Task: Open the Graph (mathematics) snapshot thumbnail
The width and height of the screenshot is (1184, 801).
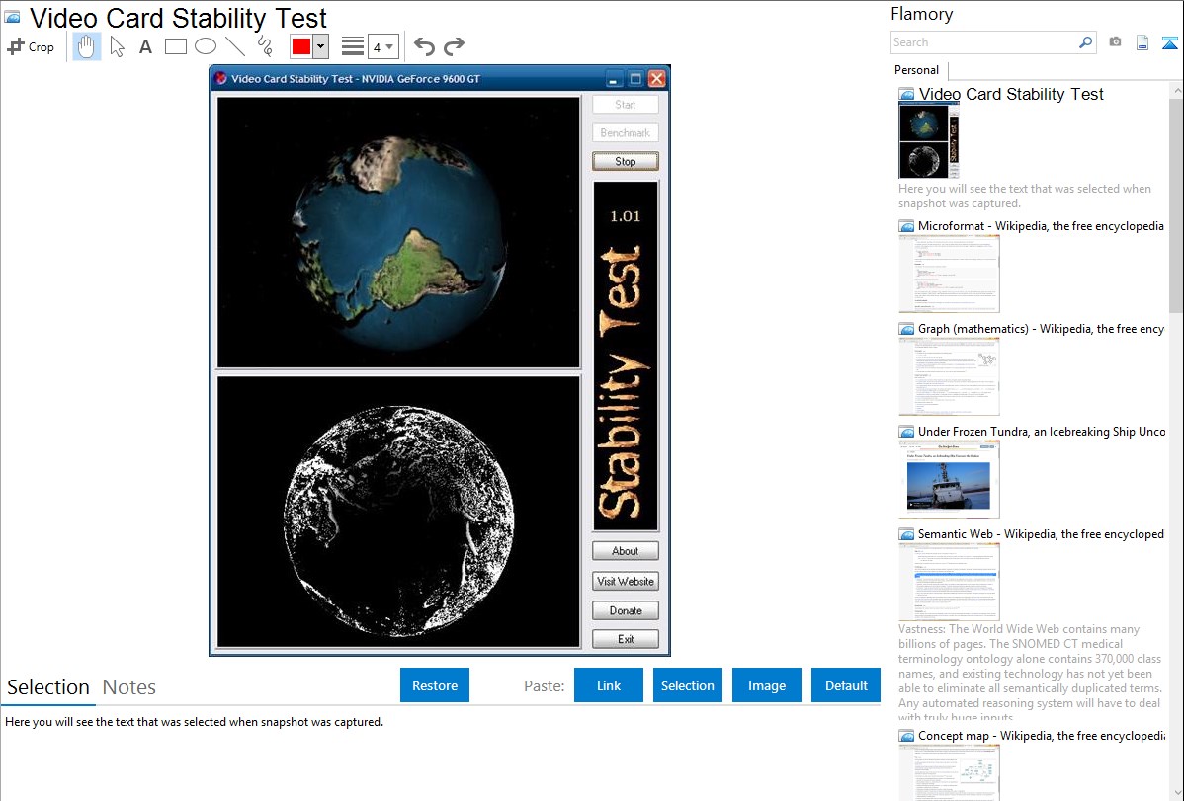Action: click(949, 376)
